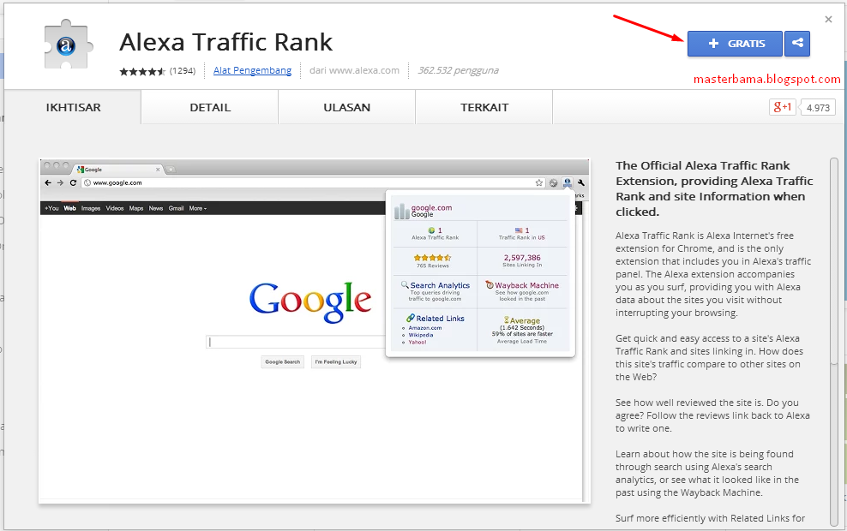This screenshot has height=531, width=847.
Task: Click the Google tab in the screenshot browser
Action: 117,170
